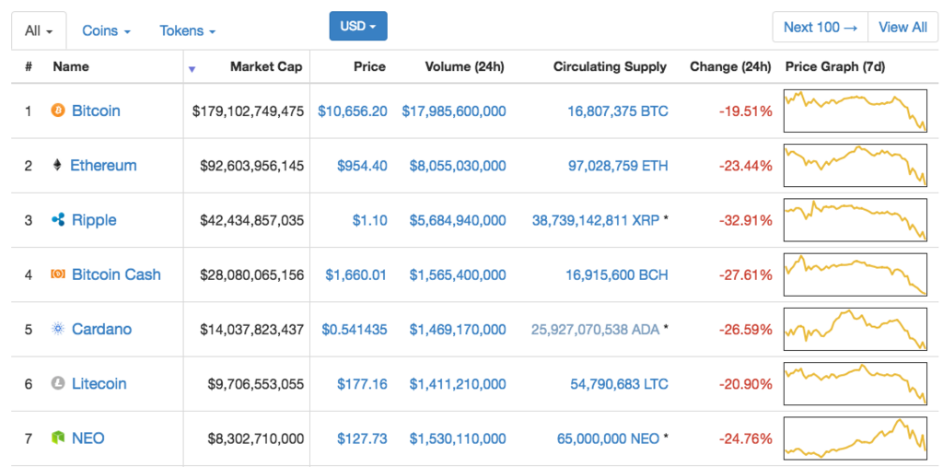943x467 pixels.
Task: Go to Next 100 results
Action: 821,27
